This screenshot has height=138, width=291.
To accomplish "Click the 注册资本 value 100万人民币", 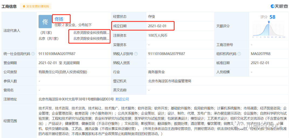I will [158, 35].
